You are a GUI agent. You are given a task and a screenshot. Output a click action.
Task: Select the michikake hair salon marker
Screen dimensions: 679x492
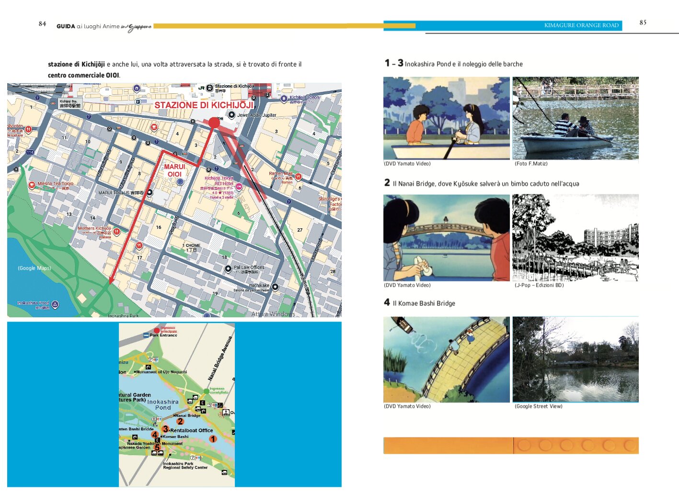click(275, 287)
